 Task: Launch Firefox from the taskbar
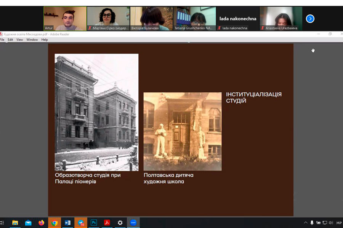41,223
